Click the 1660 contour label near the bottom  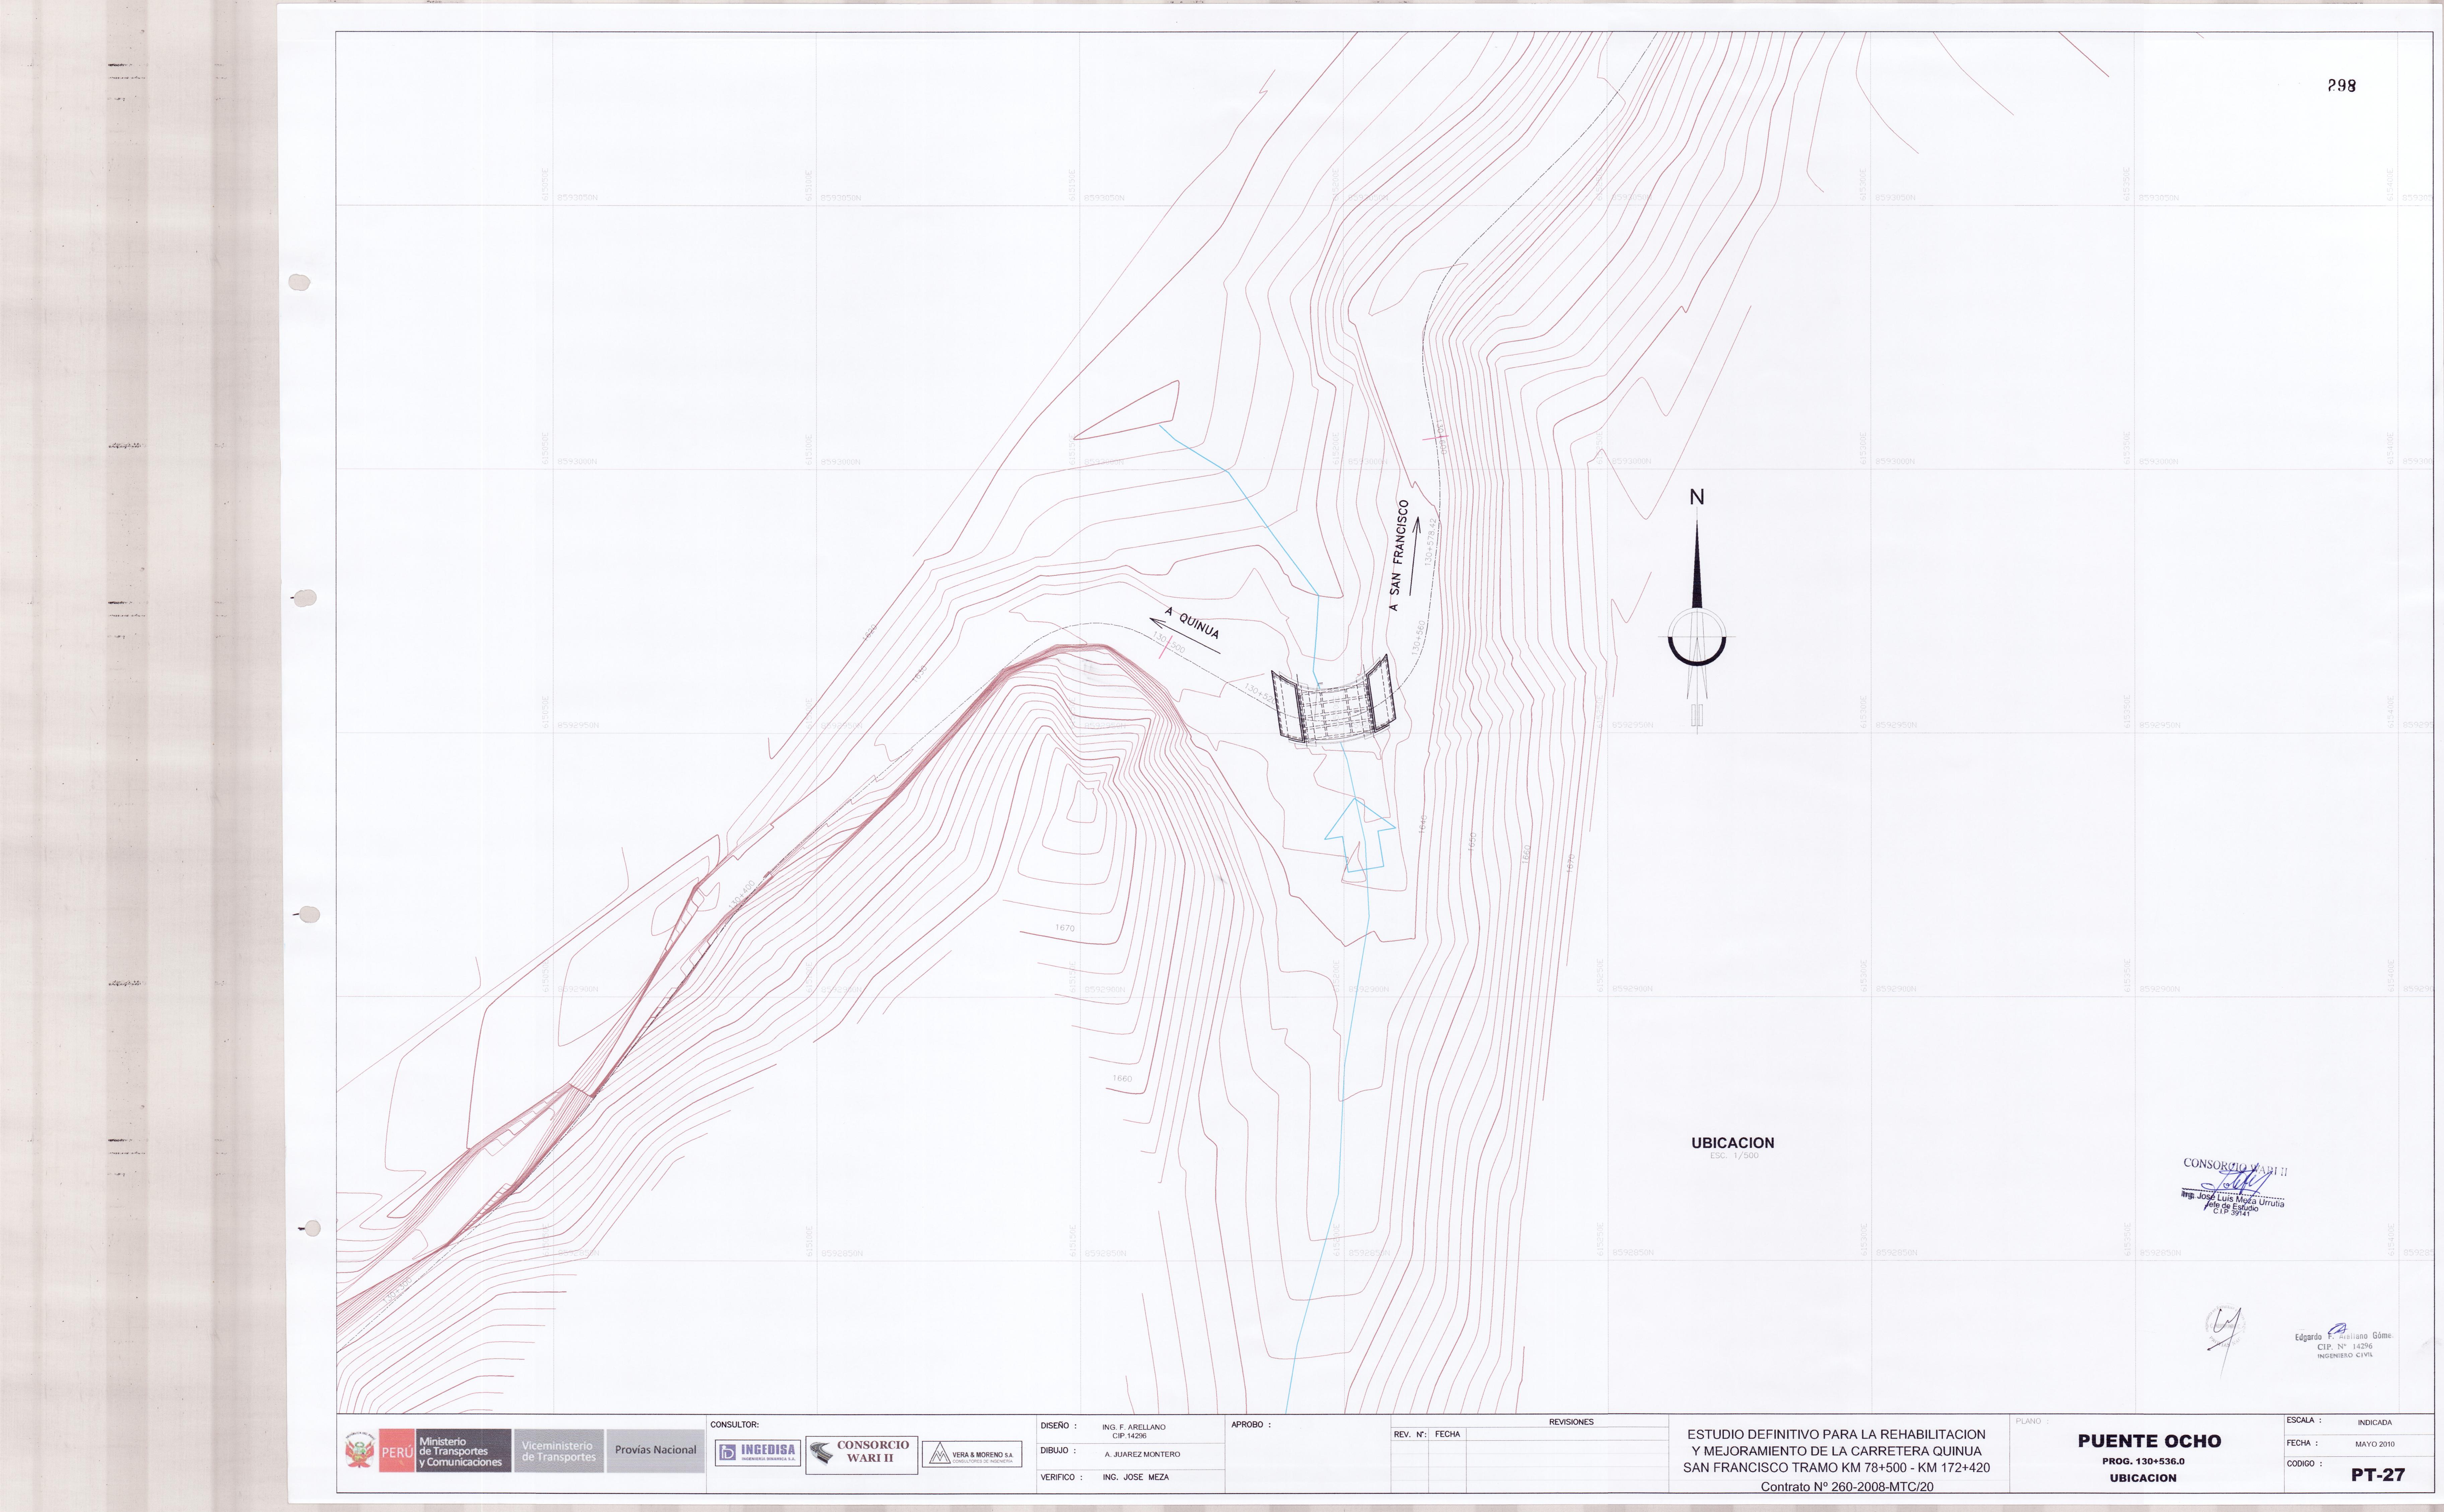pos(1122,1079)
